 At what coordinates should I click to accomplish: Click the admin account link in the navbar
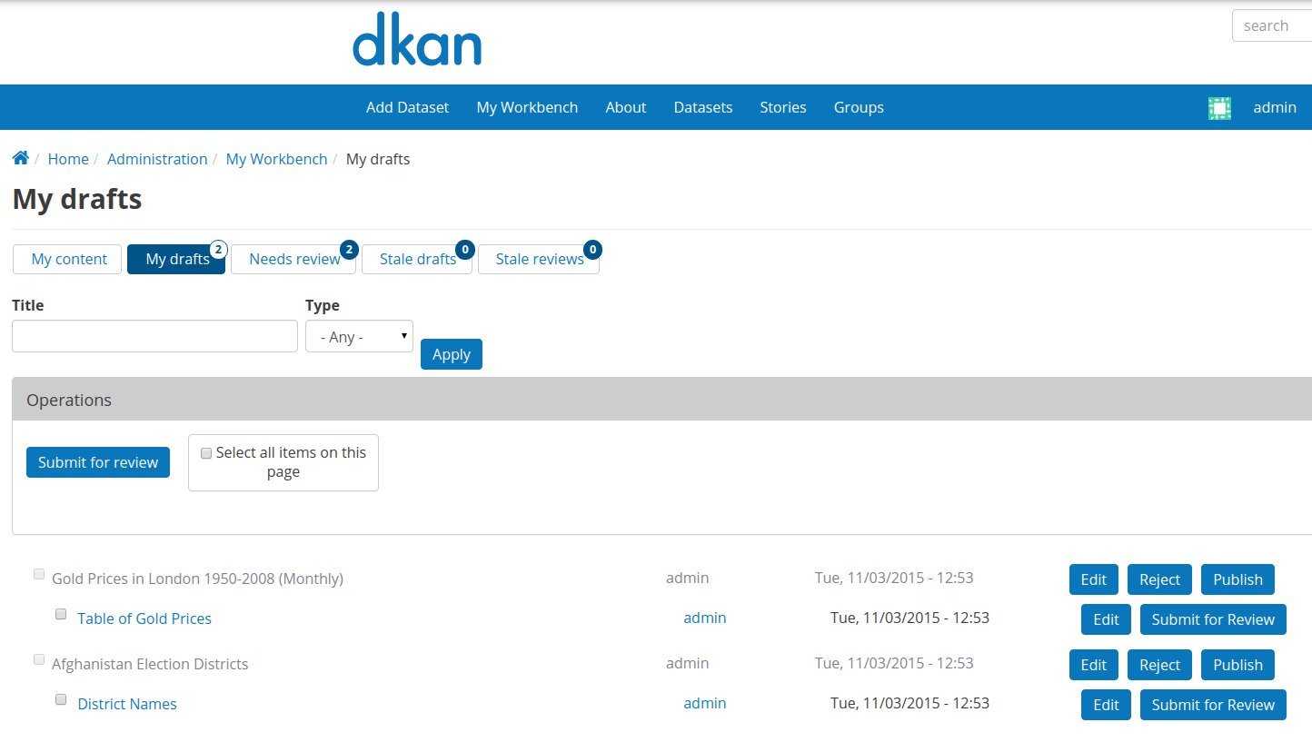[1275, 107]
